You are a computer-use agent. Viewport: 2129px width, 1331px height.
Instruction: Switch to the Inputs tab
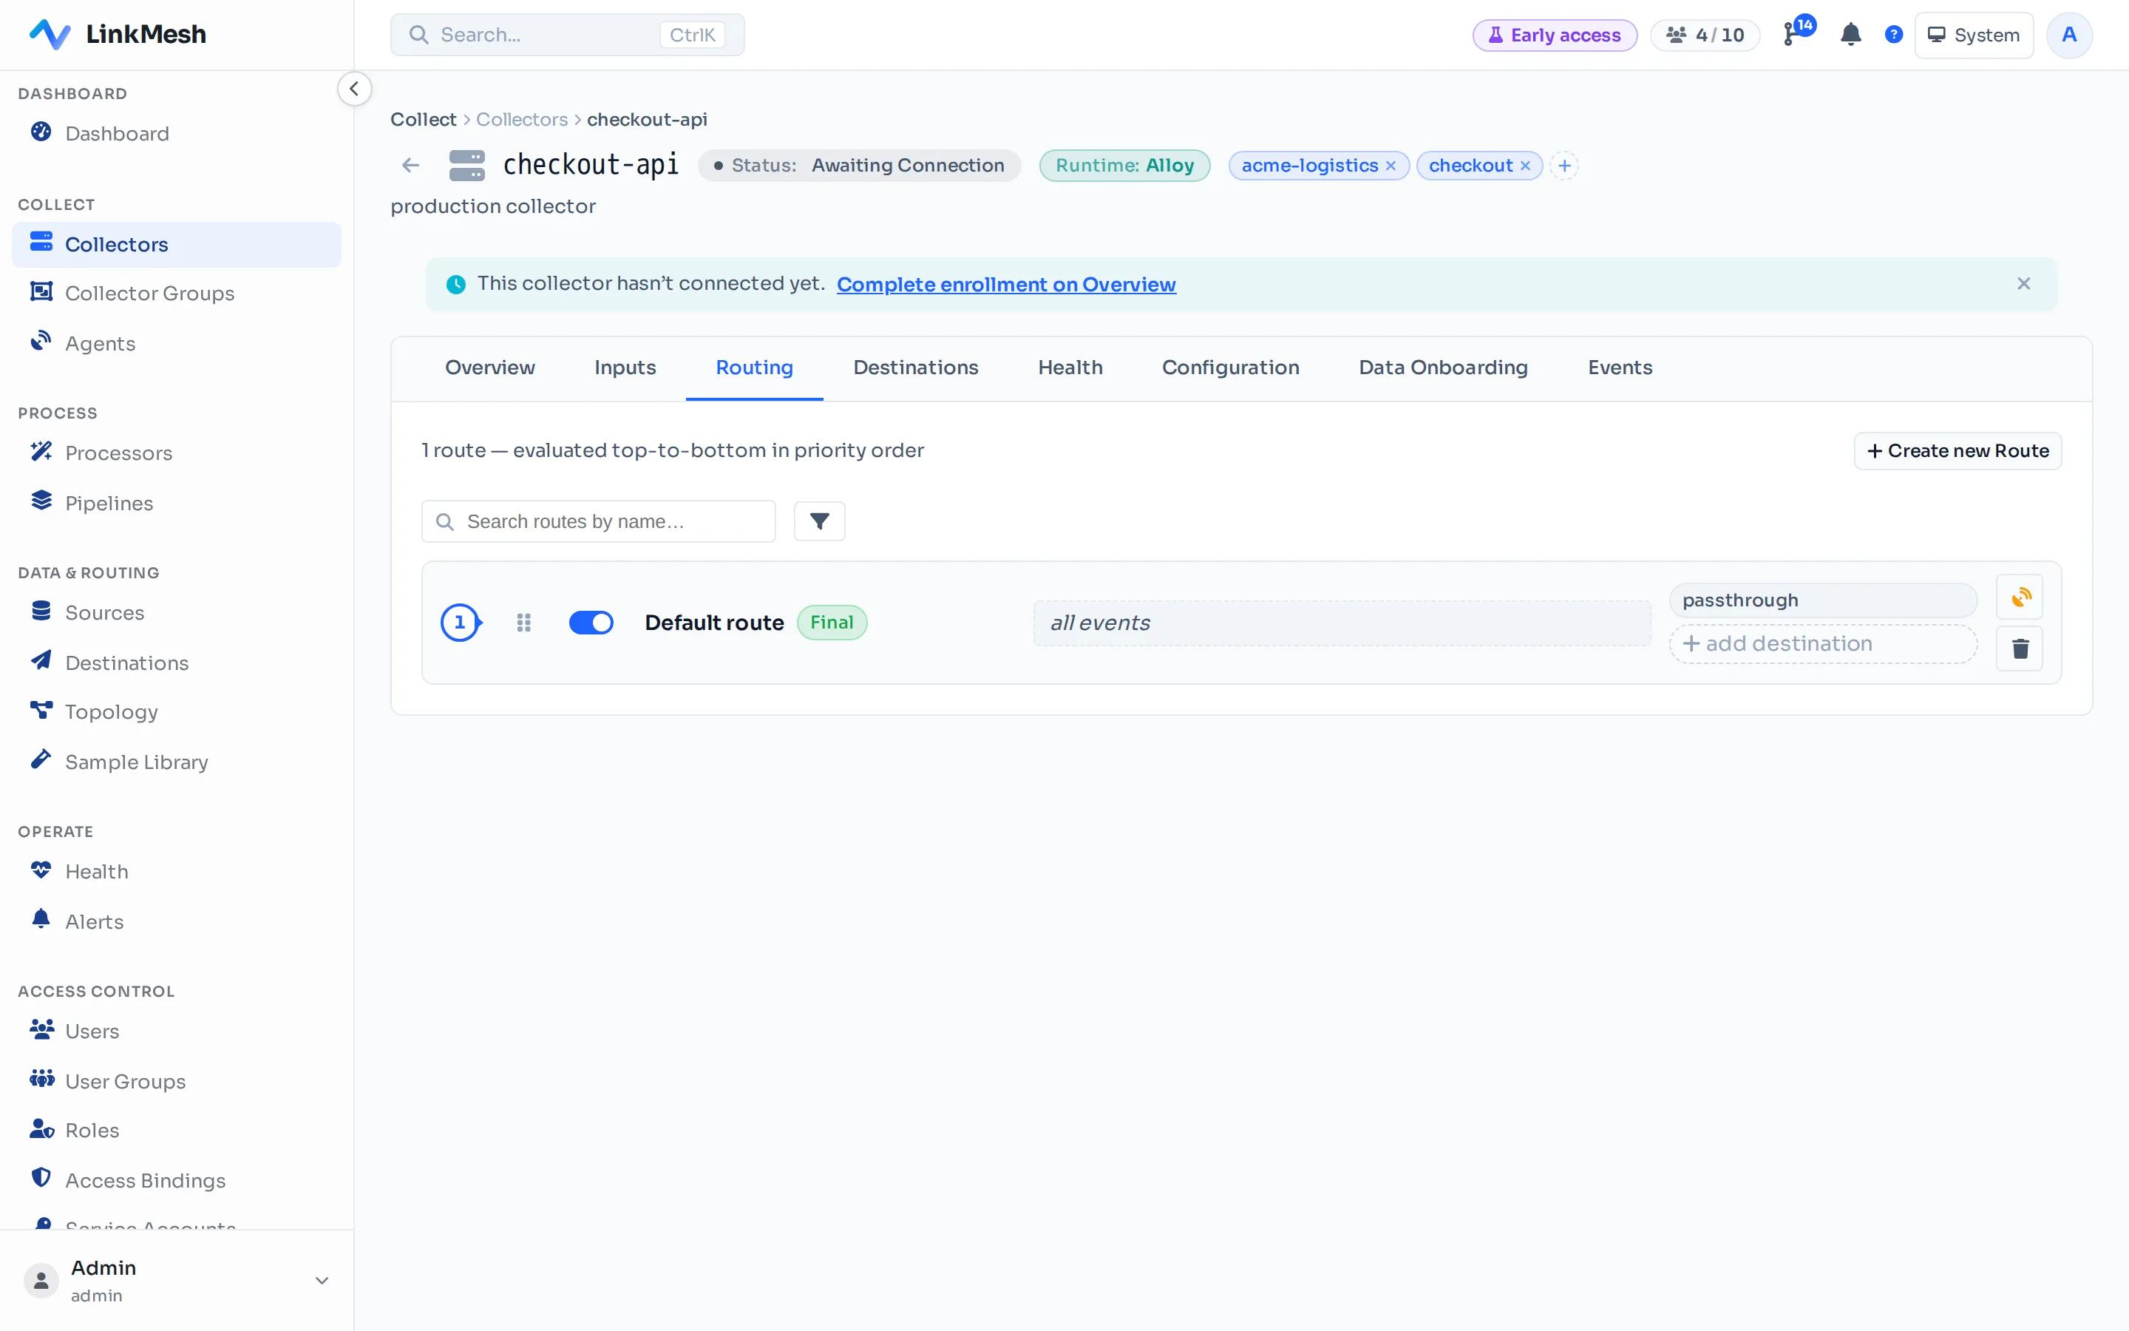point(625,368)
